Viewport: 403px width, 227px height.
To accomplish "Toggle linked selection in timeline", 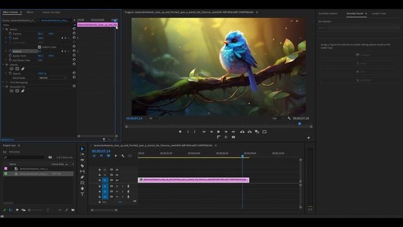I will (108, 156).
